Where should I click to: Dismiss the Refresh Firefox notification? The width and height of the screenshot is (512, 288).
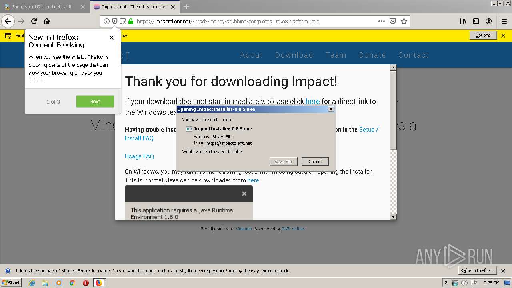click(503, 271)
